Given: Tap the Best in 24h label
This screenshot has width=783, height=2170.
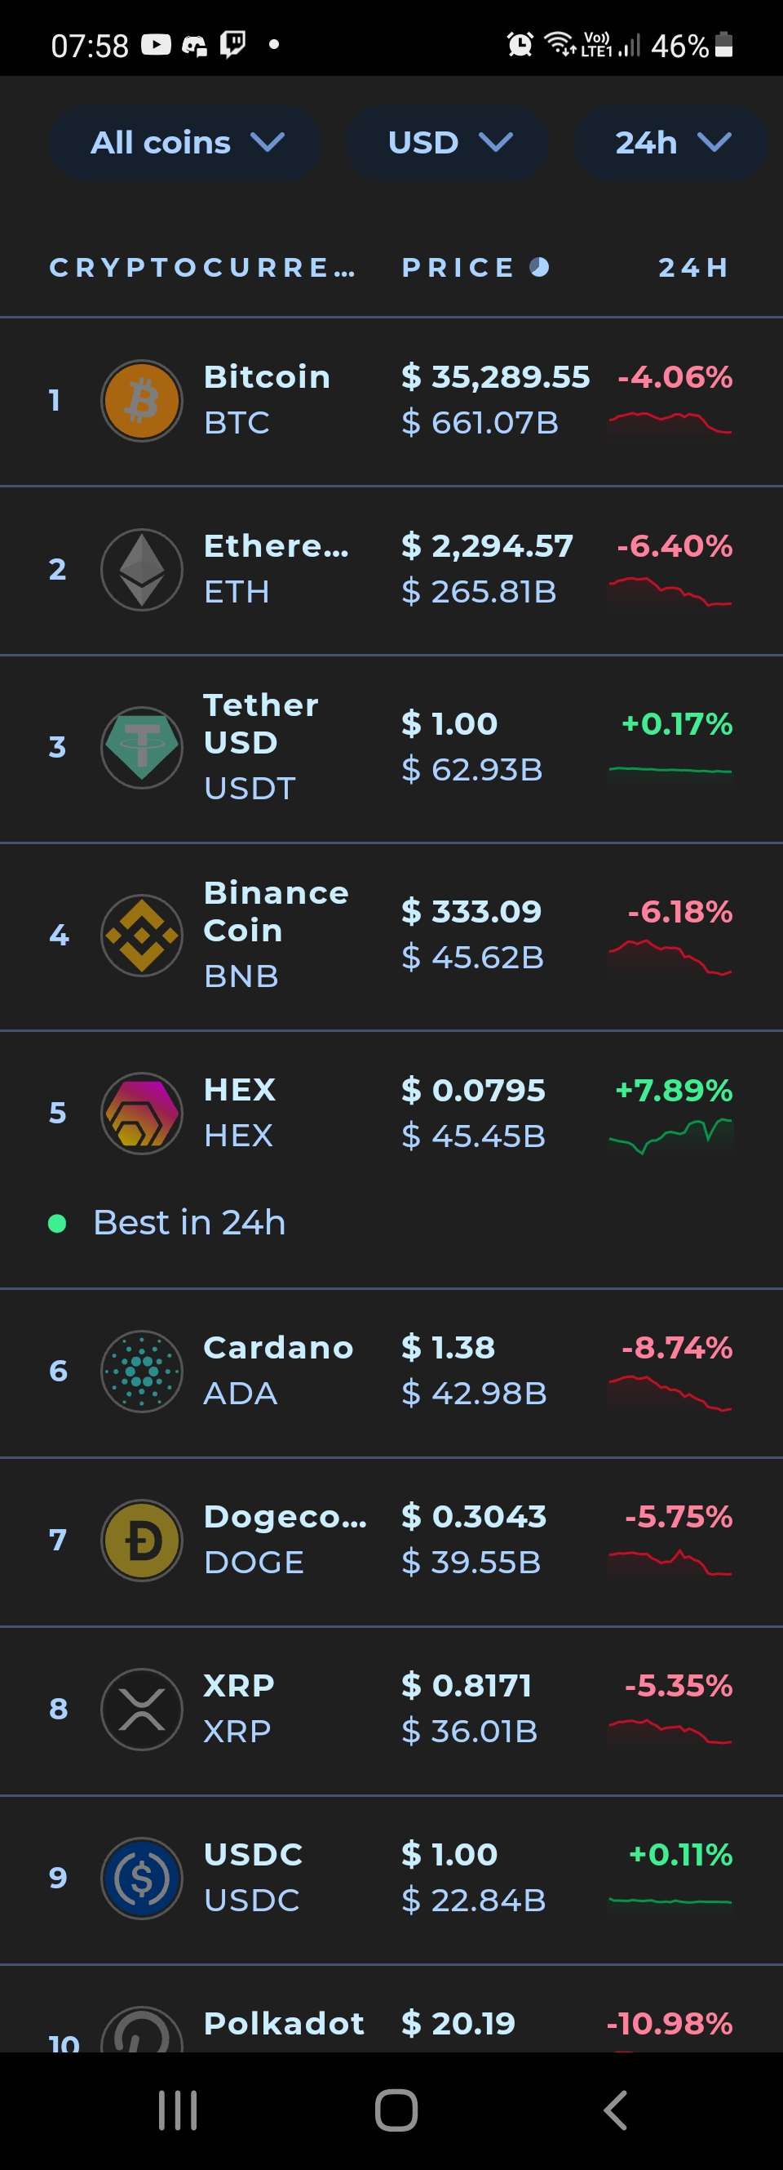Looking at the screenshot, I should click(x=189, y=1222).
